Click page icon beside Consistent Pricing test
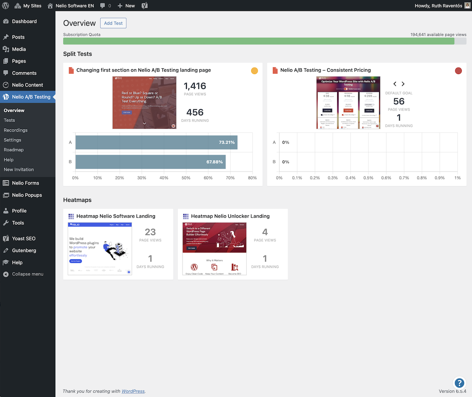472x397 pixels. pyautogui.click(x=275, y=70)
